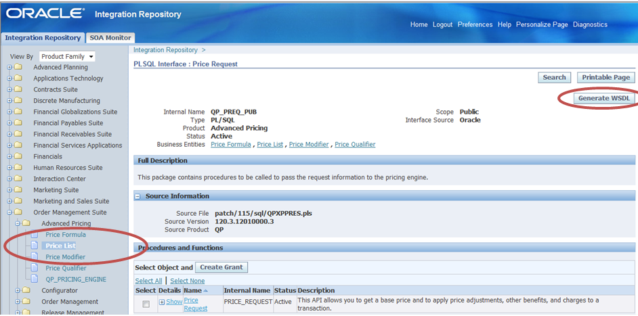Click the Advanced Pricing folder icon
Viewport: 638px width, 316px height.
pos(26,223)
